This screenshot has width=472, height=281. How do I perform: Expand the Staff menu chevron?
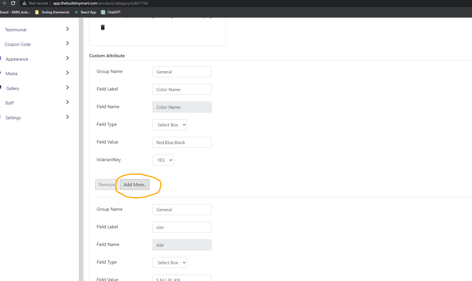(67, 102)
